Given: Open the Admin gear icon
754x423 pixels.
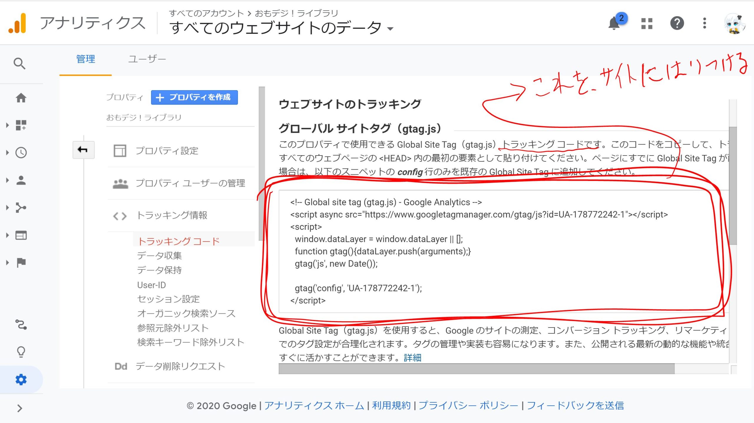Looking at the screenshot, I should (x=21, y=379).
